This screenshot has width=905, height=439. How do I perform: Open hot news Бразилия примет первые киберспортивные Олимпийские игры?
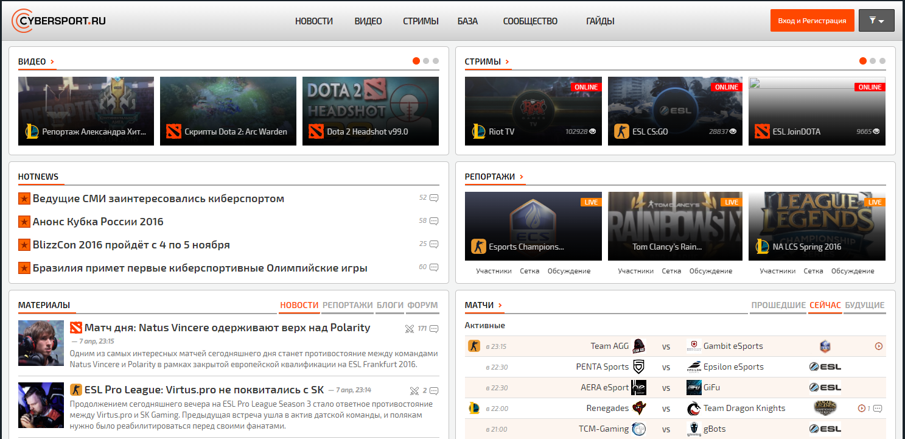200,268
